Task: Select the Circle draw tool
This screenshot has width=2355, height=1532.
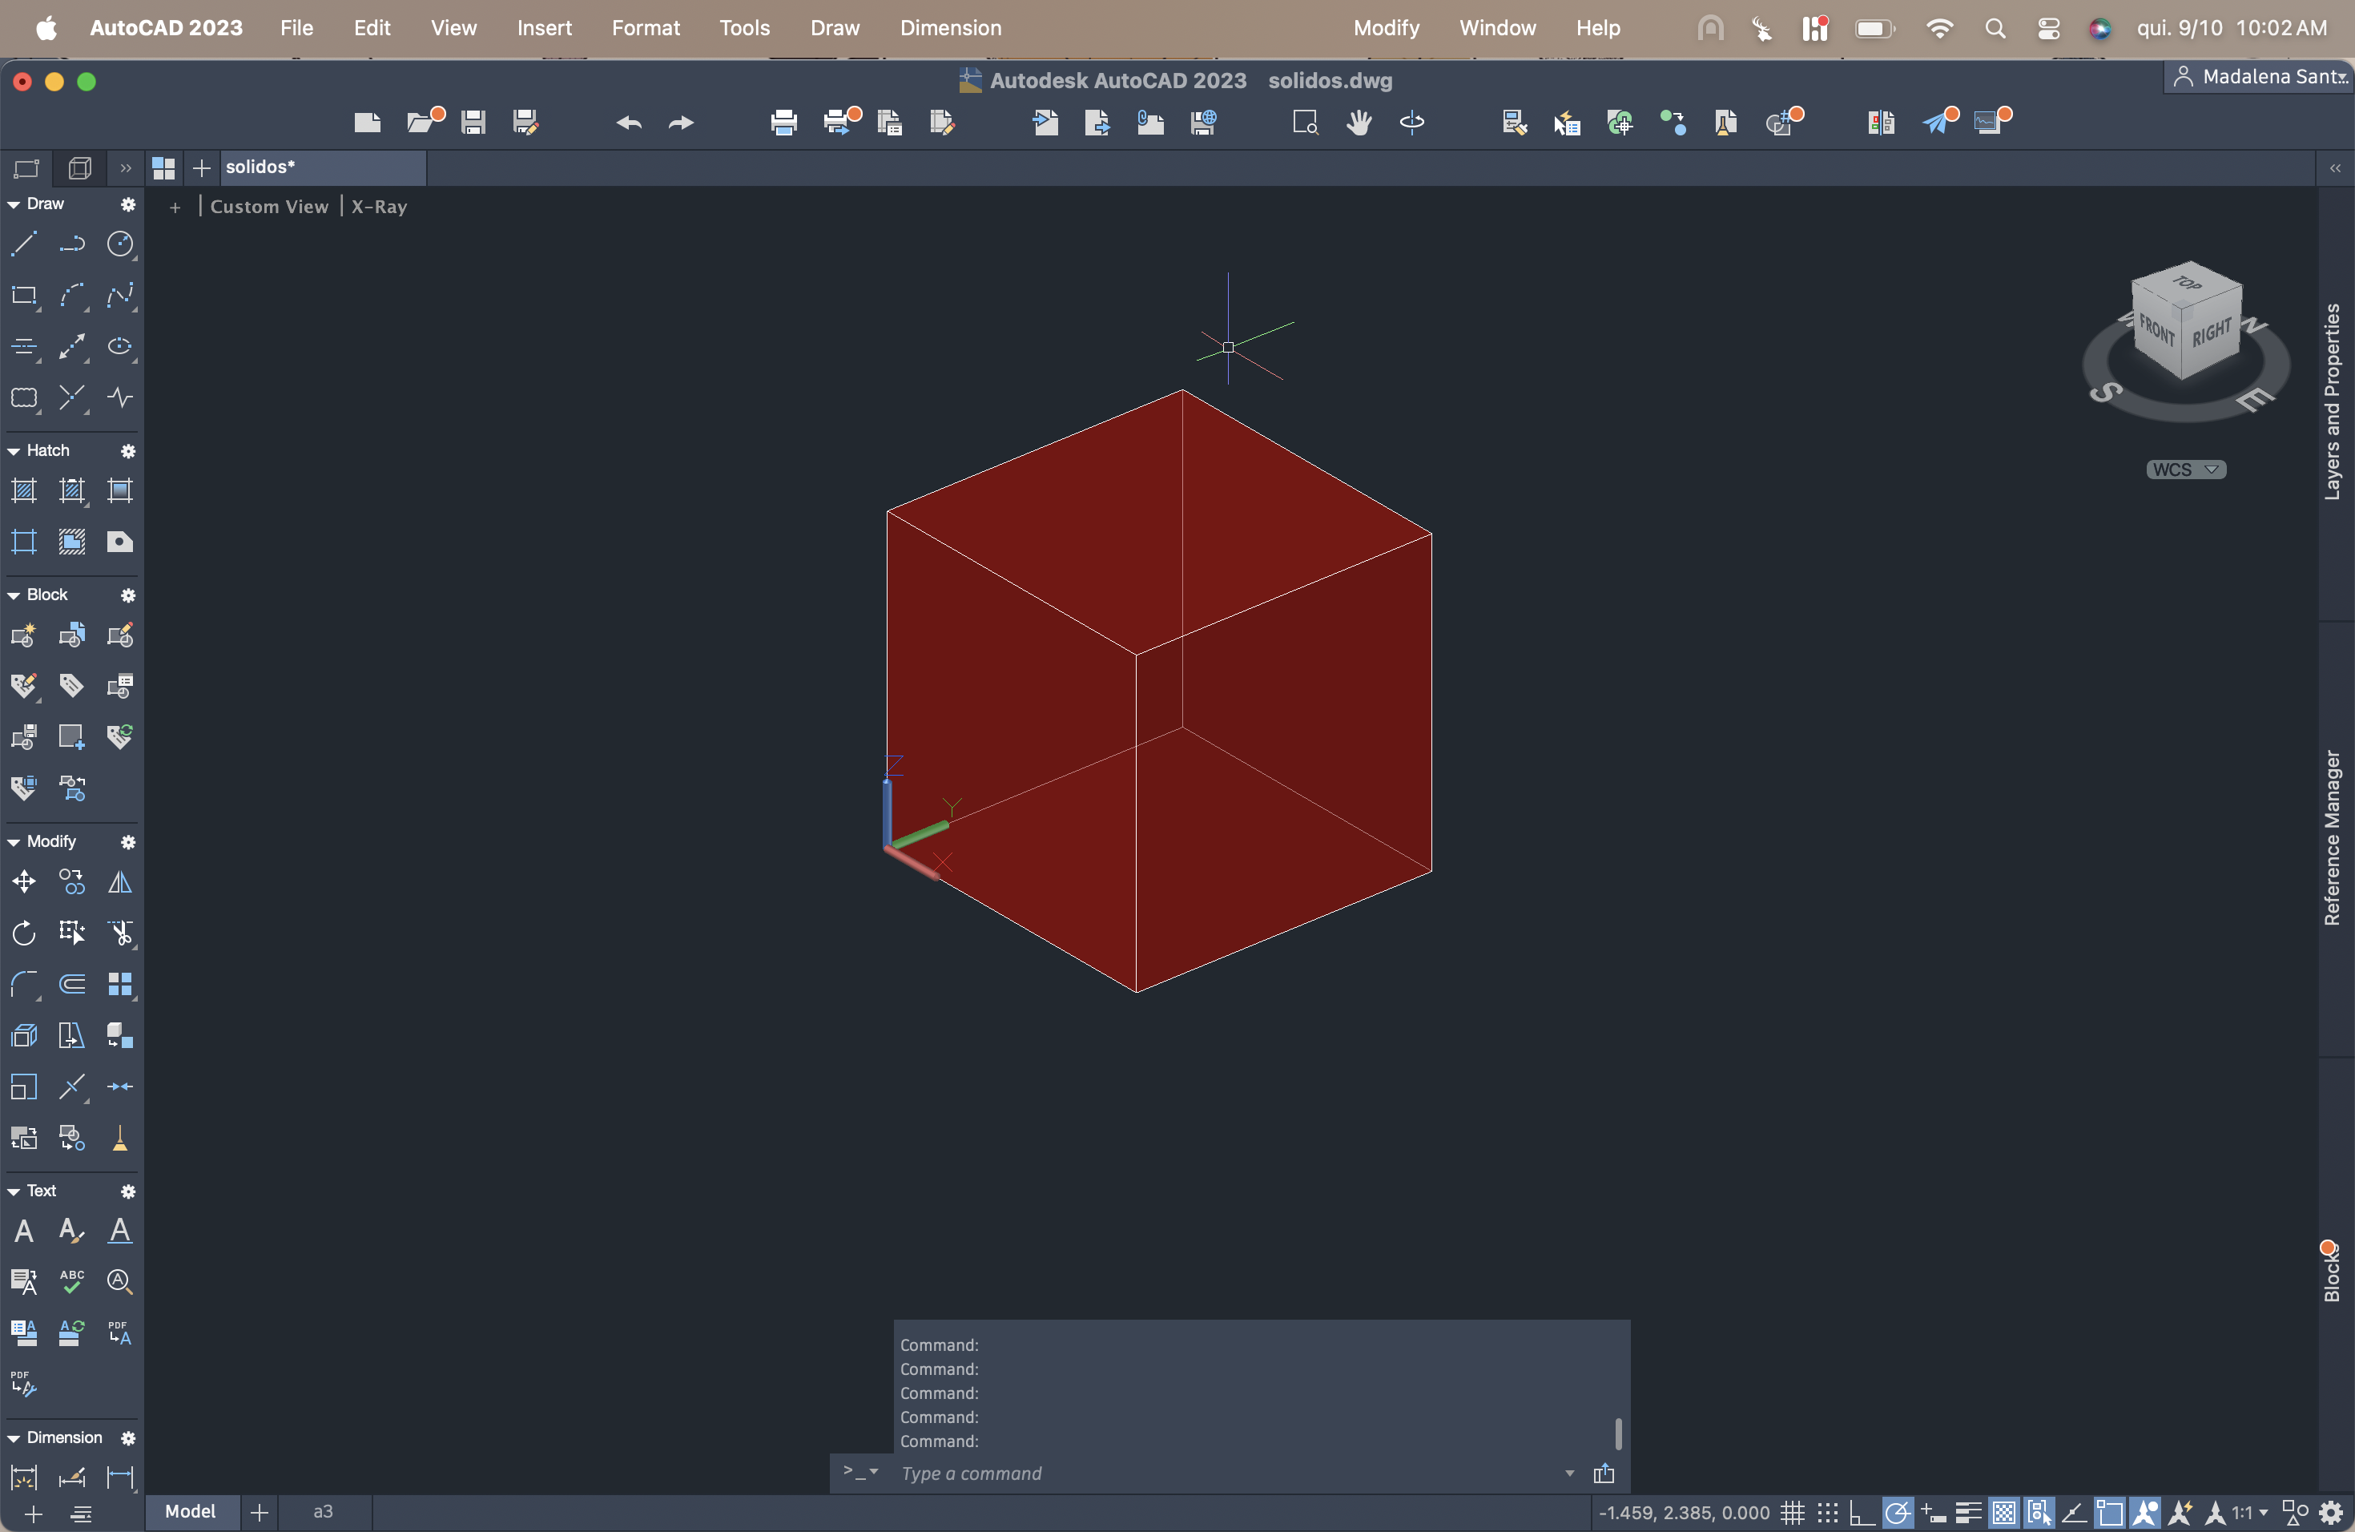Action: (x=119, y=244)
